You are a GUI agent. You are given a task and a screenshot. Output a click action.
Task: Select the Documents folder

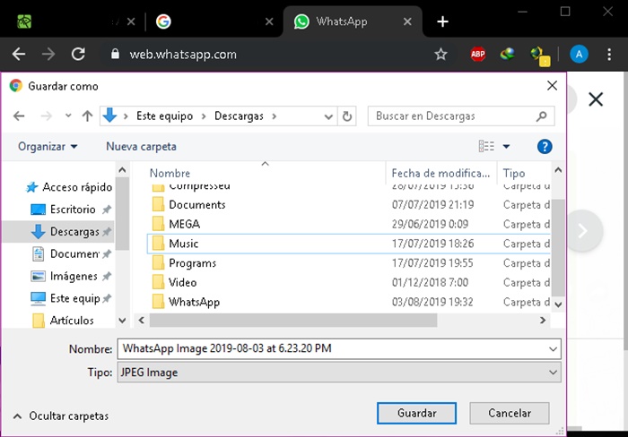[x=348, y=205]
